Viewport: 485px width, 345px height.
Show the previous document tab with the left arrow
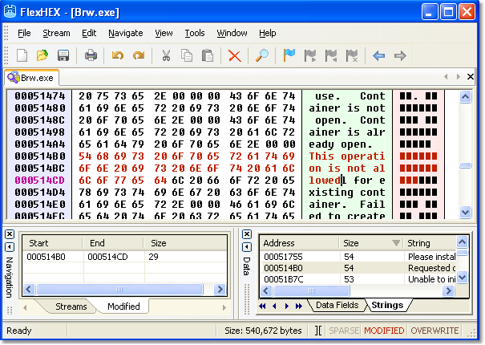(x=446, y=76)
